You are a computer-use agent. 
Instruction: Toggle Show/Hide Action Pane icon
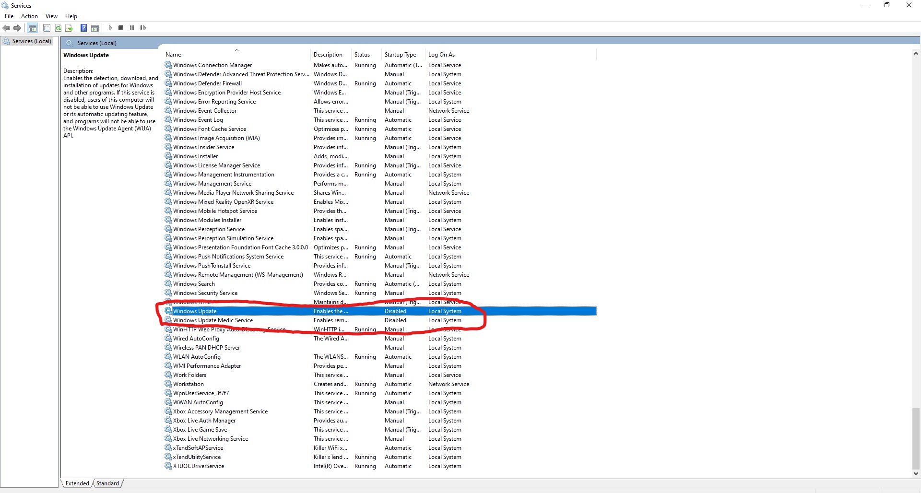coord(95,28)
